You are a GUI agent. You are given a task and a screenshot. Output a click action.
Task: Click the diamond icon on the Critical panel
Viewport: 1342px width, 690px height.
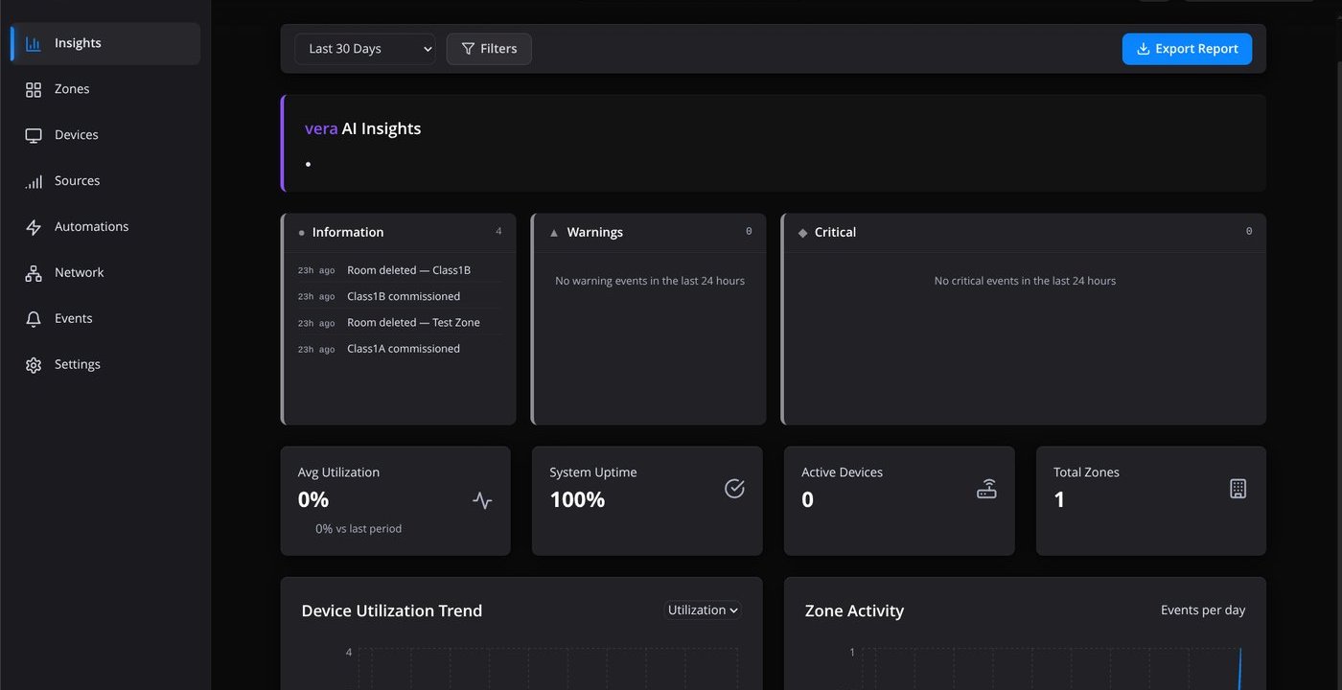pos(801,232)
